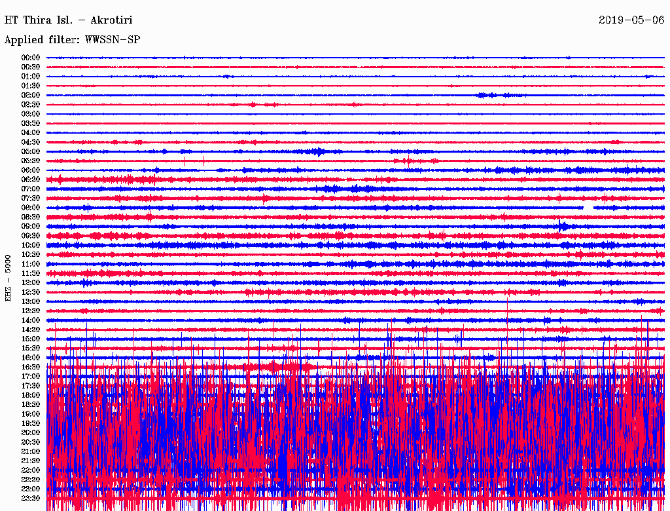Image resolution: width=670 pixels, height=511 pixels.
Task: Select the 08:30 time label
Action: tap(31, 217)
